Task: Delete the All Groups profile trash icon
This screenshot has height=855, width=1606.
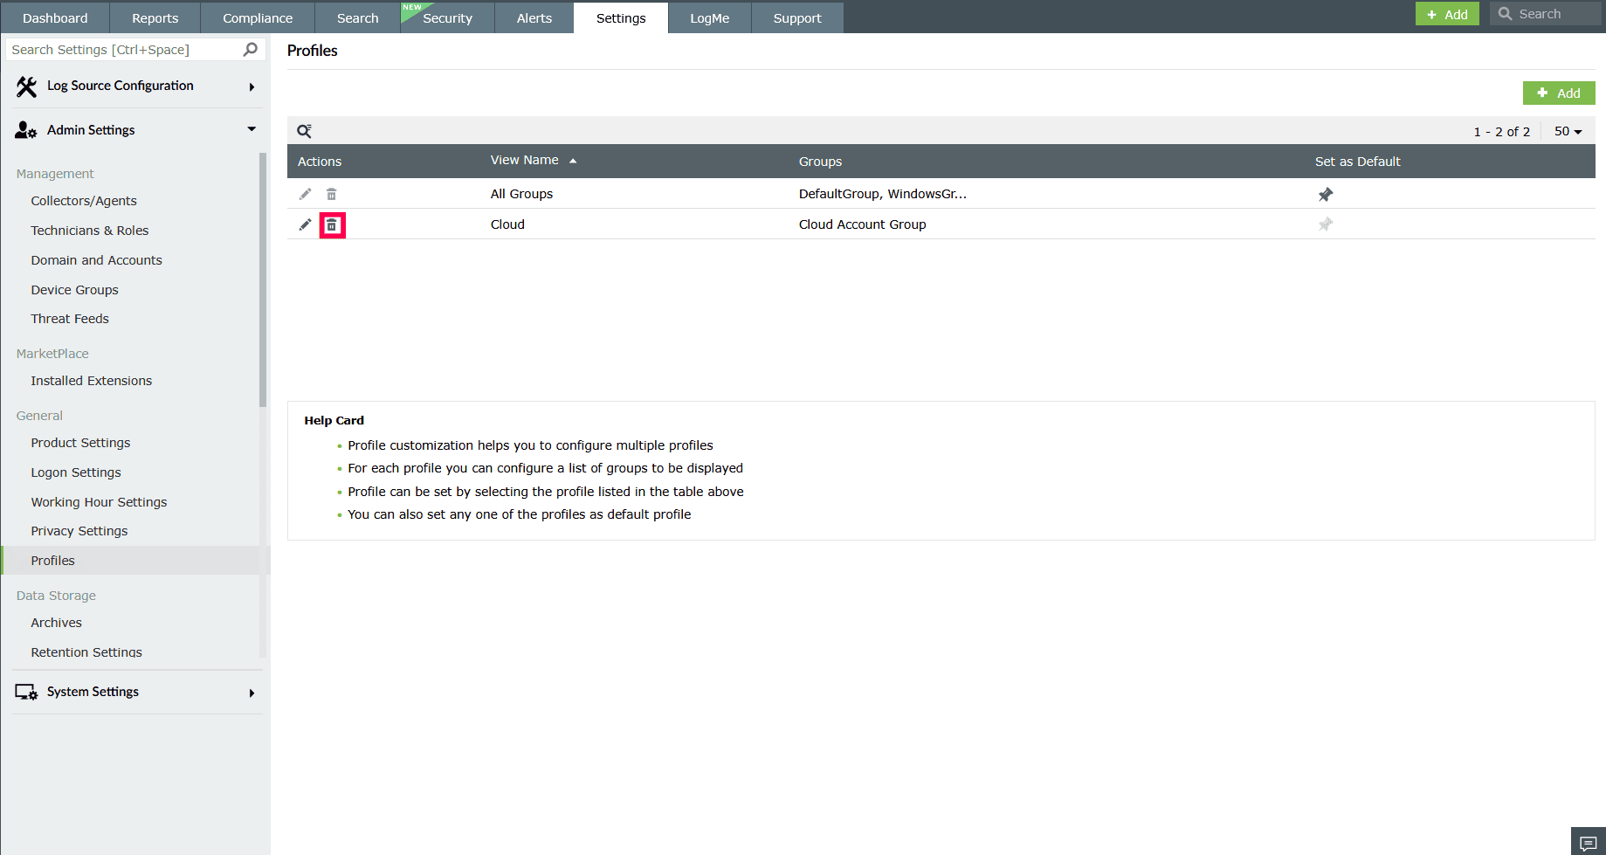Action: click(x=332, y=194)
